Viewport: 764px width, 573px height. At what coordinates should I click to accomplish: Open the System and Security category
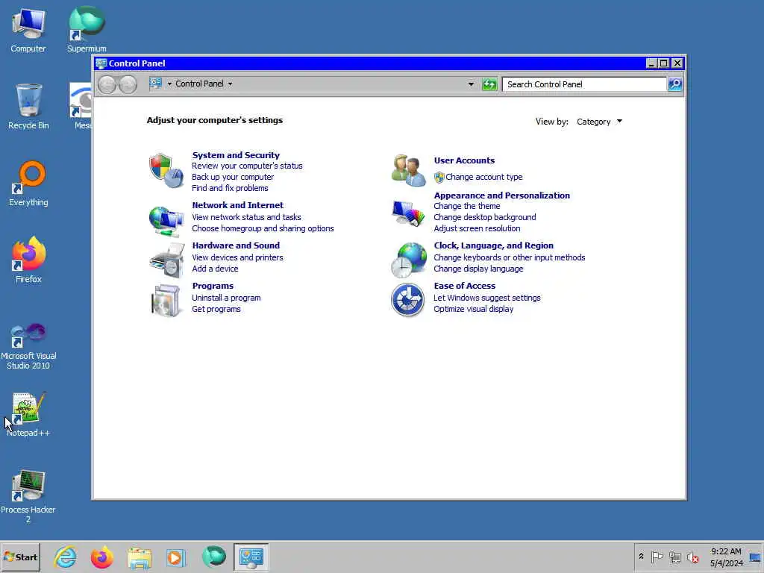click(236, 155)
